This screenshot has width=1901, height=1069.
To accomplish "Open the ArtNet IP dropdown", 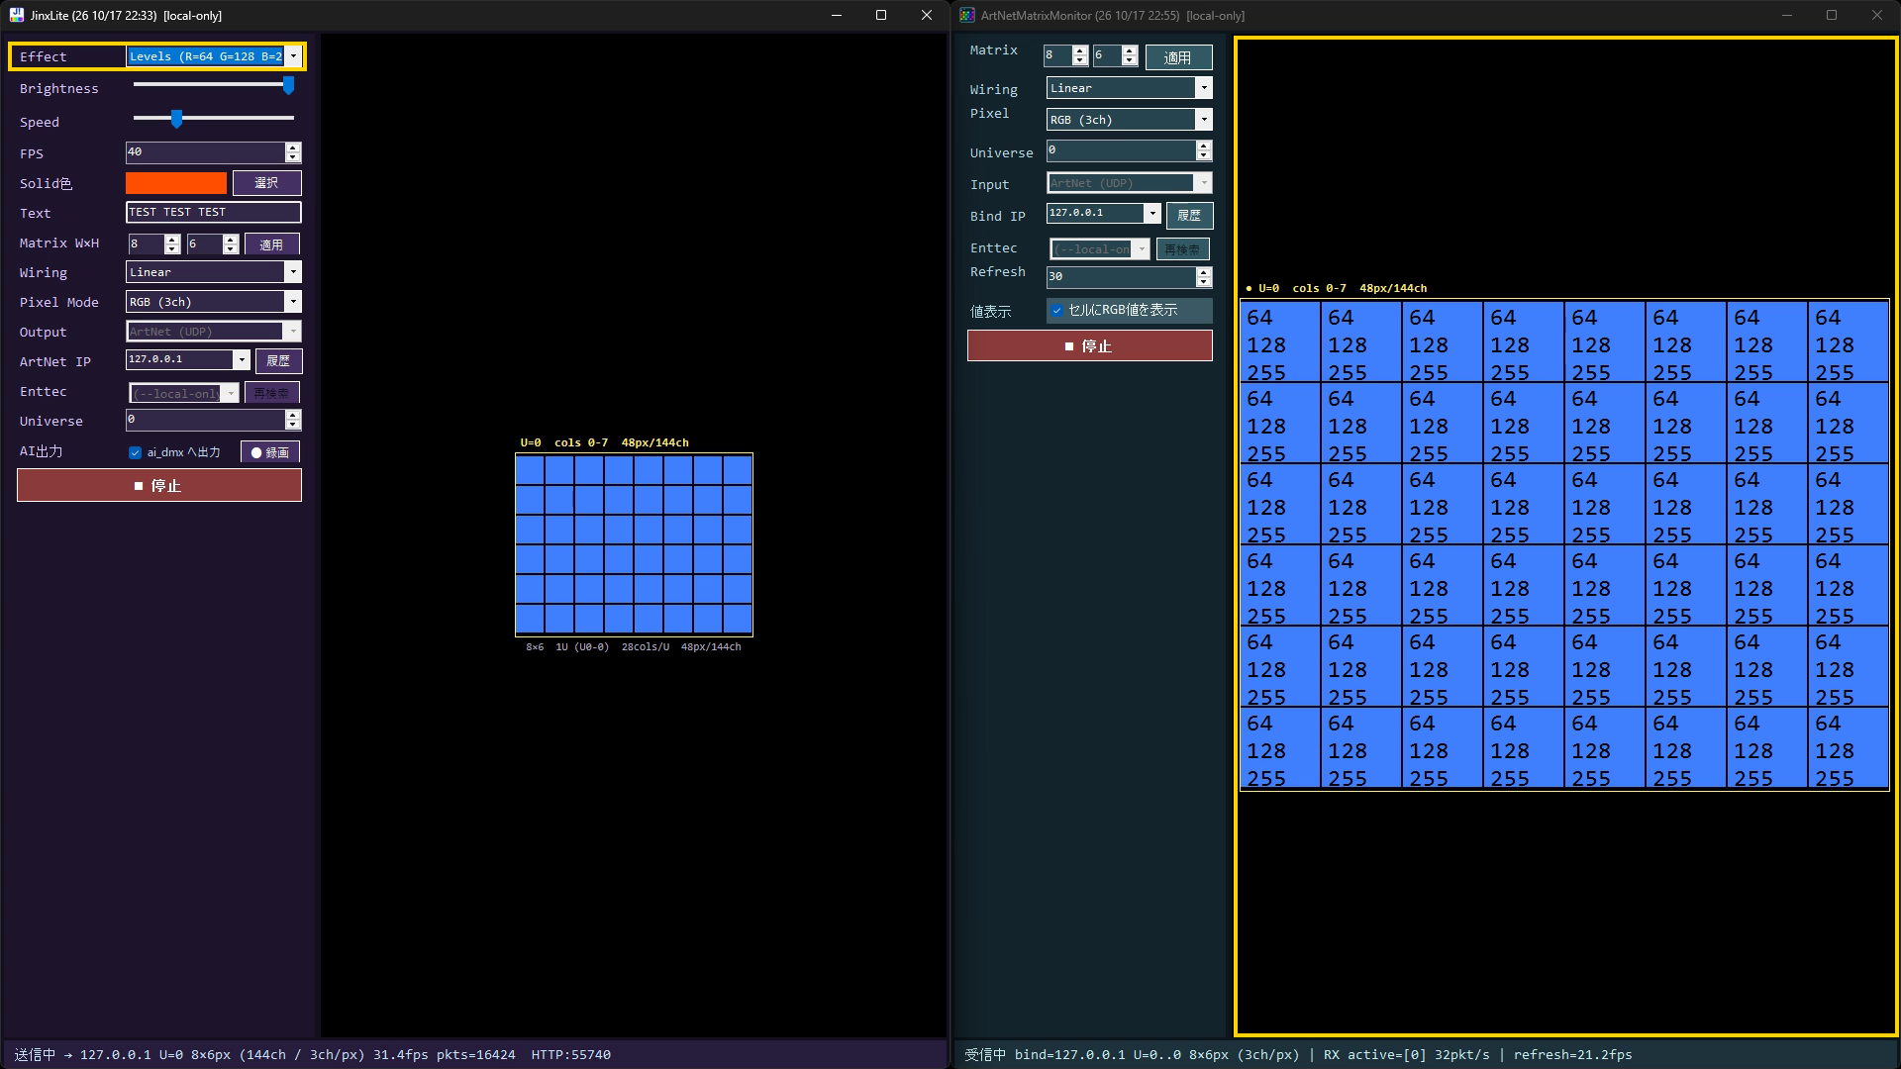I will (241, 360).
